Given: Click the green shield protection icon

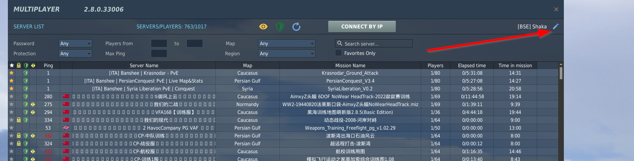Looking at the screenshot, I should coord(279,27).
